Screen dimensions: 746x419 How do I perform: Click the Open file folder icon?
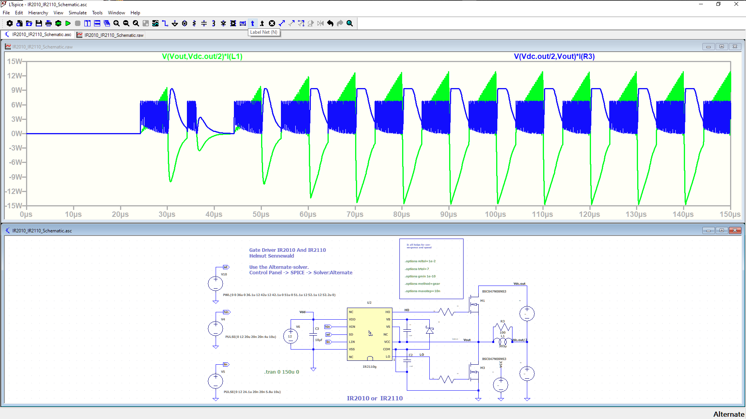coord(29,23)
